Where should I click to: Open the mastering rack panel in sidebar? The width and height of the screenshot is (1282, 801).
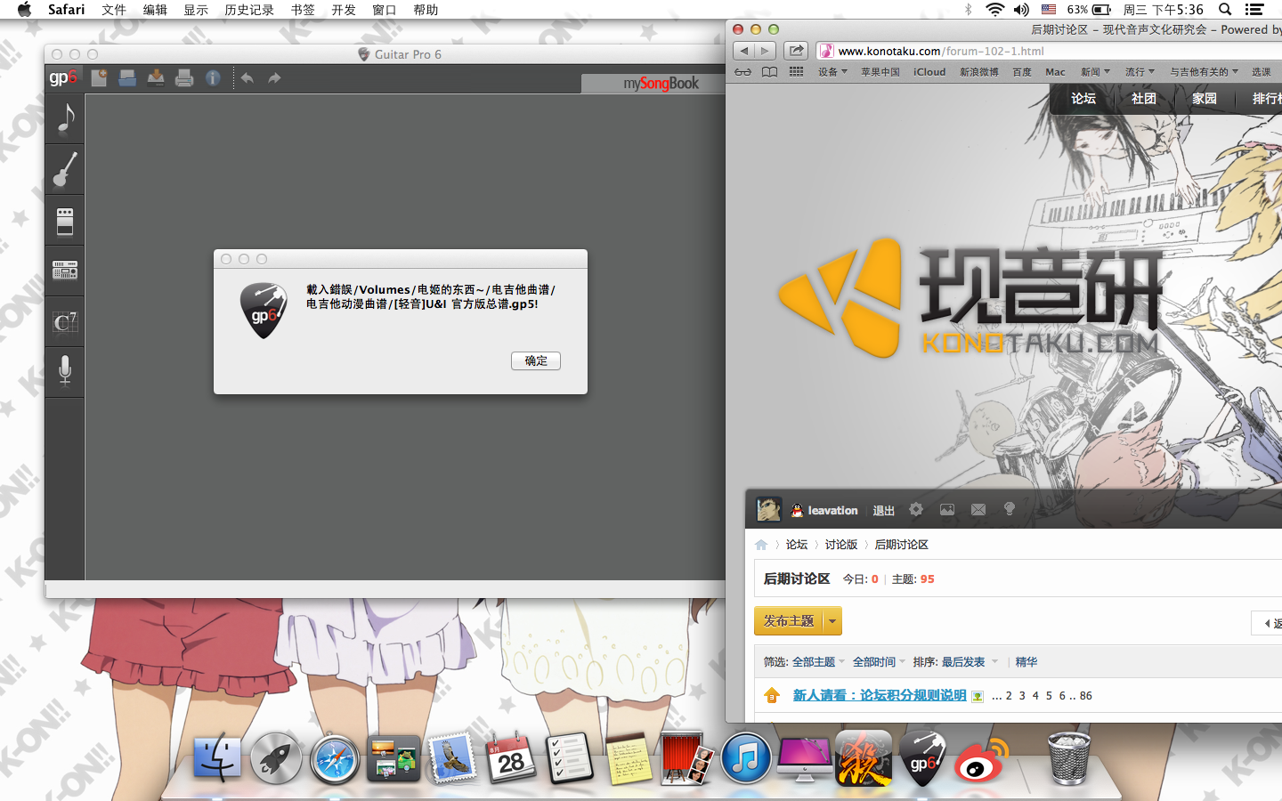click(x=65, y=271)
